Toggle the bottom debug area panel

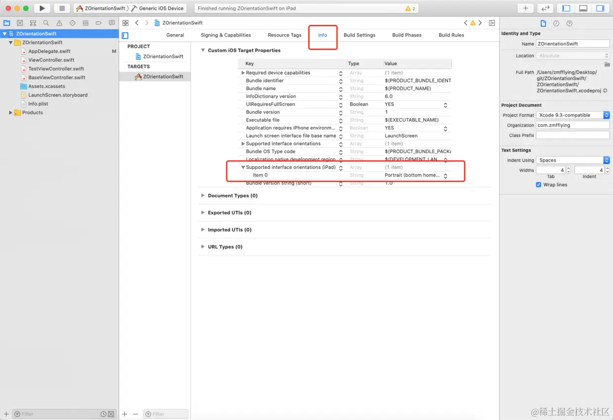pyautogui.click(x=583, y=8)
